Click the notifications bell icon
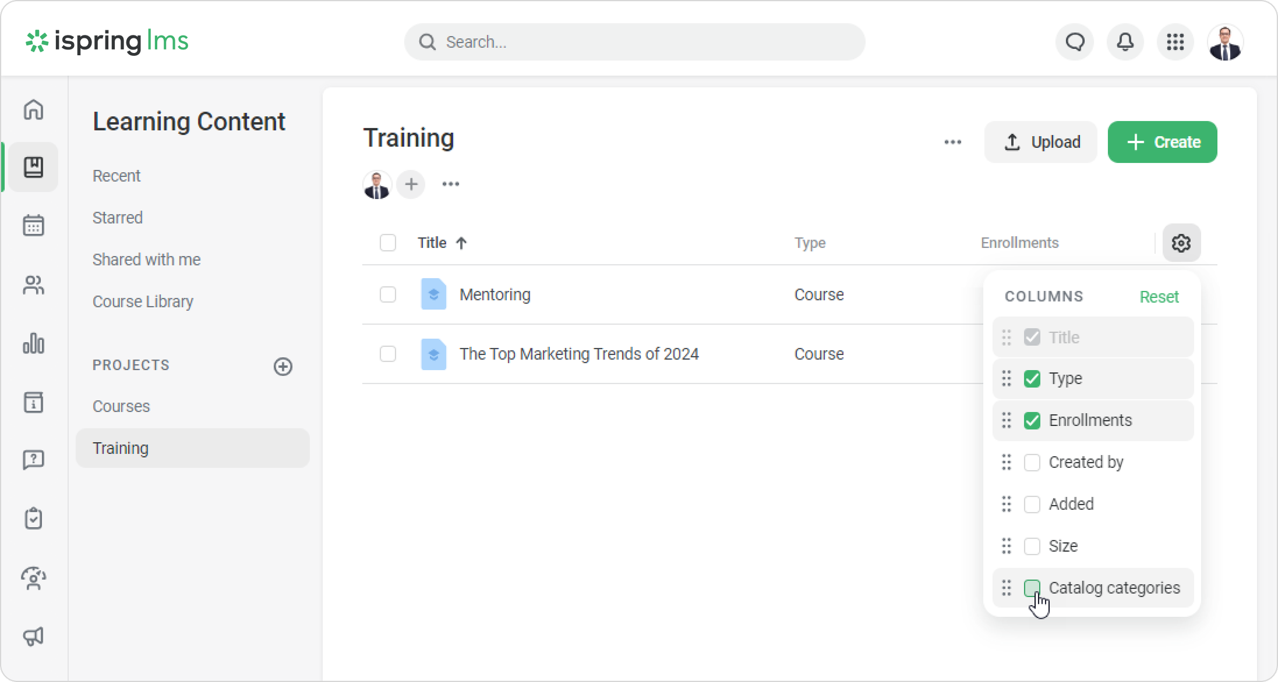This screenshot has width=1278, height=682. pyautogui.click(x=1125, y=42)
